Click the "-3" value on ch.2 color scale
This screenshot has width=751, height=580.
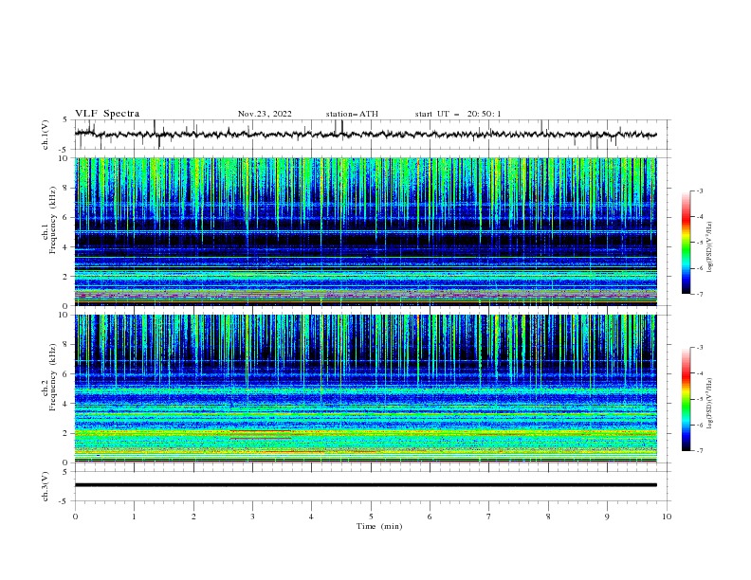pyautogui.click(x=700, y=348)
